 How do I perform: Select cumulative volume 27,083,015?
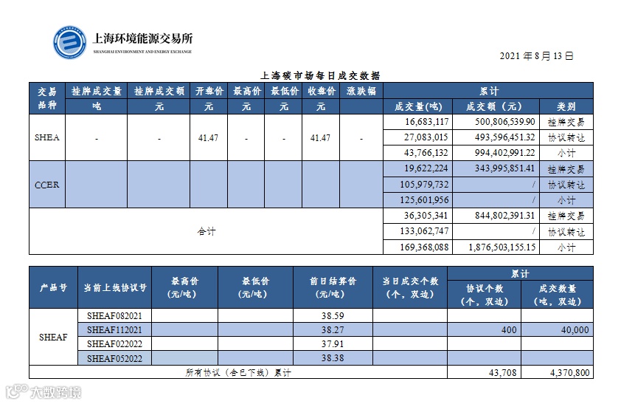(x=426, y=137)
